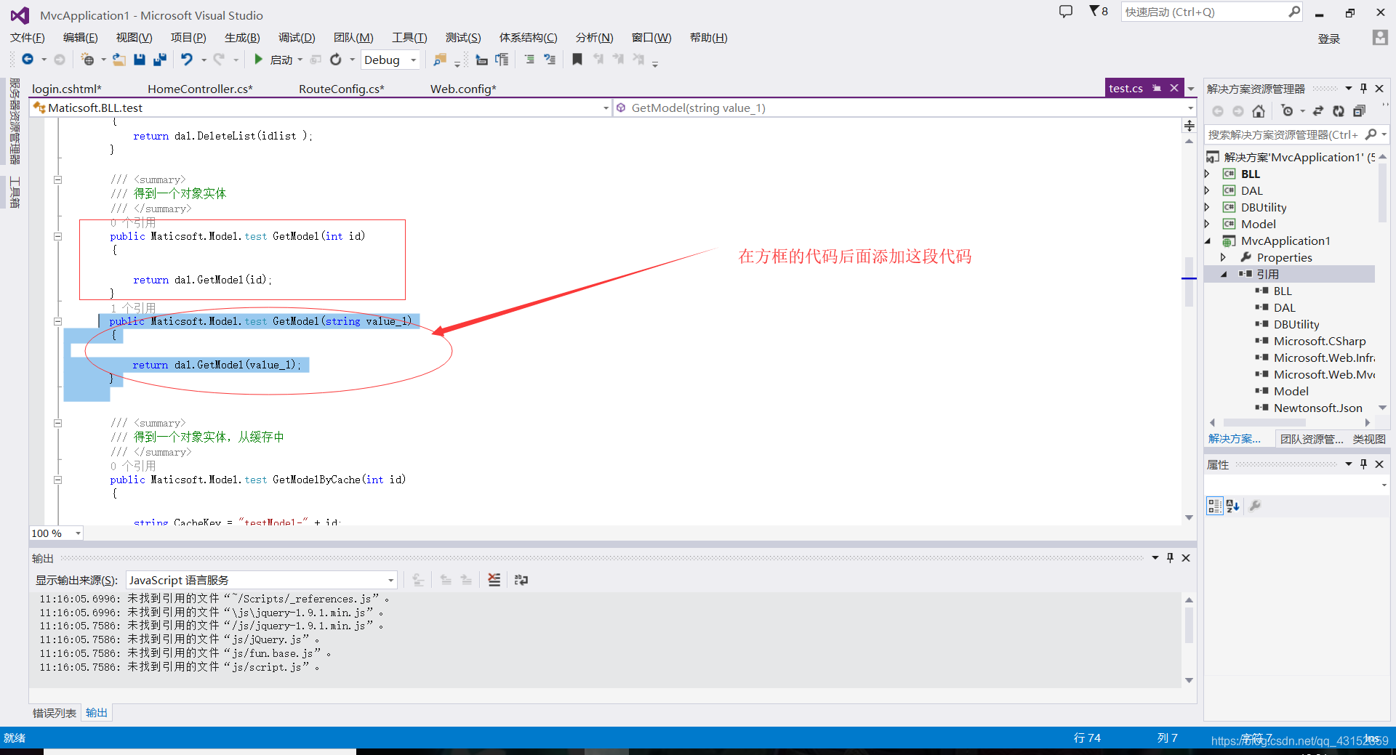Image resolution: width=1396 pixels, height=755 pixels.
Task: Click the 快速启动 quick launch search box
Action: click(1211, 12)
